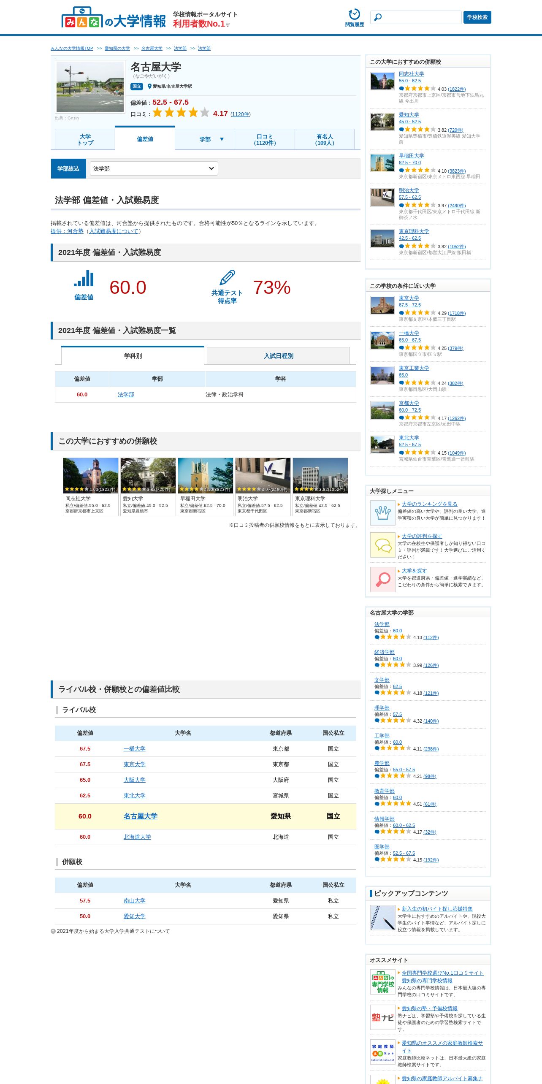
Task: Click the 家庭教師比較ネット logo icon
Action: pos(382,1052)
